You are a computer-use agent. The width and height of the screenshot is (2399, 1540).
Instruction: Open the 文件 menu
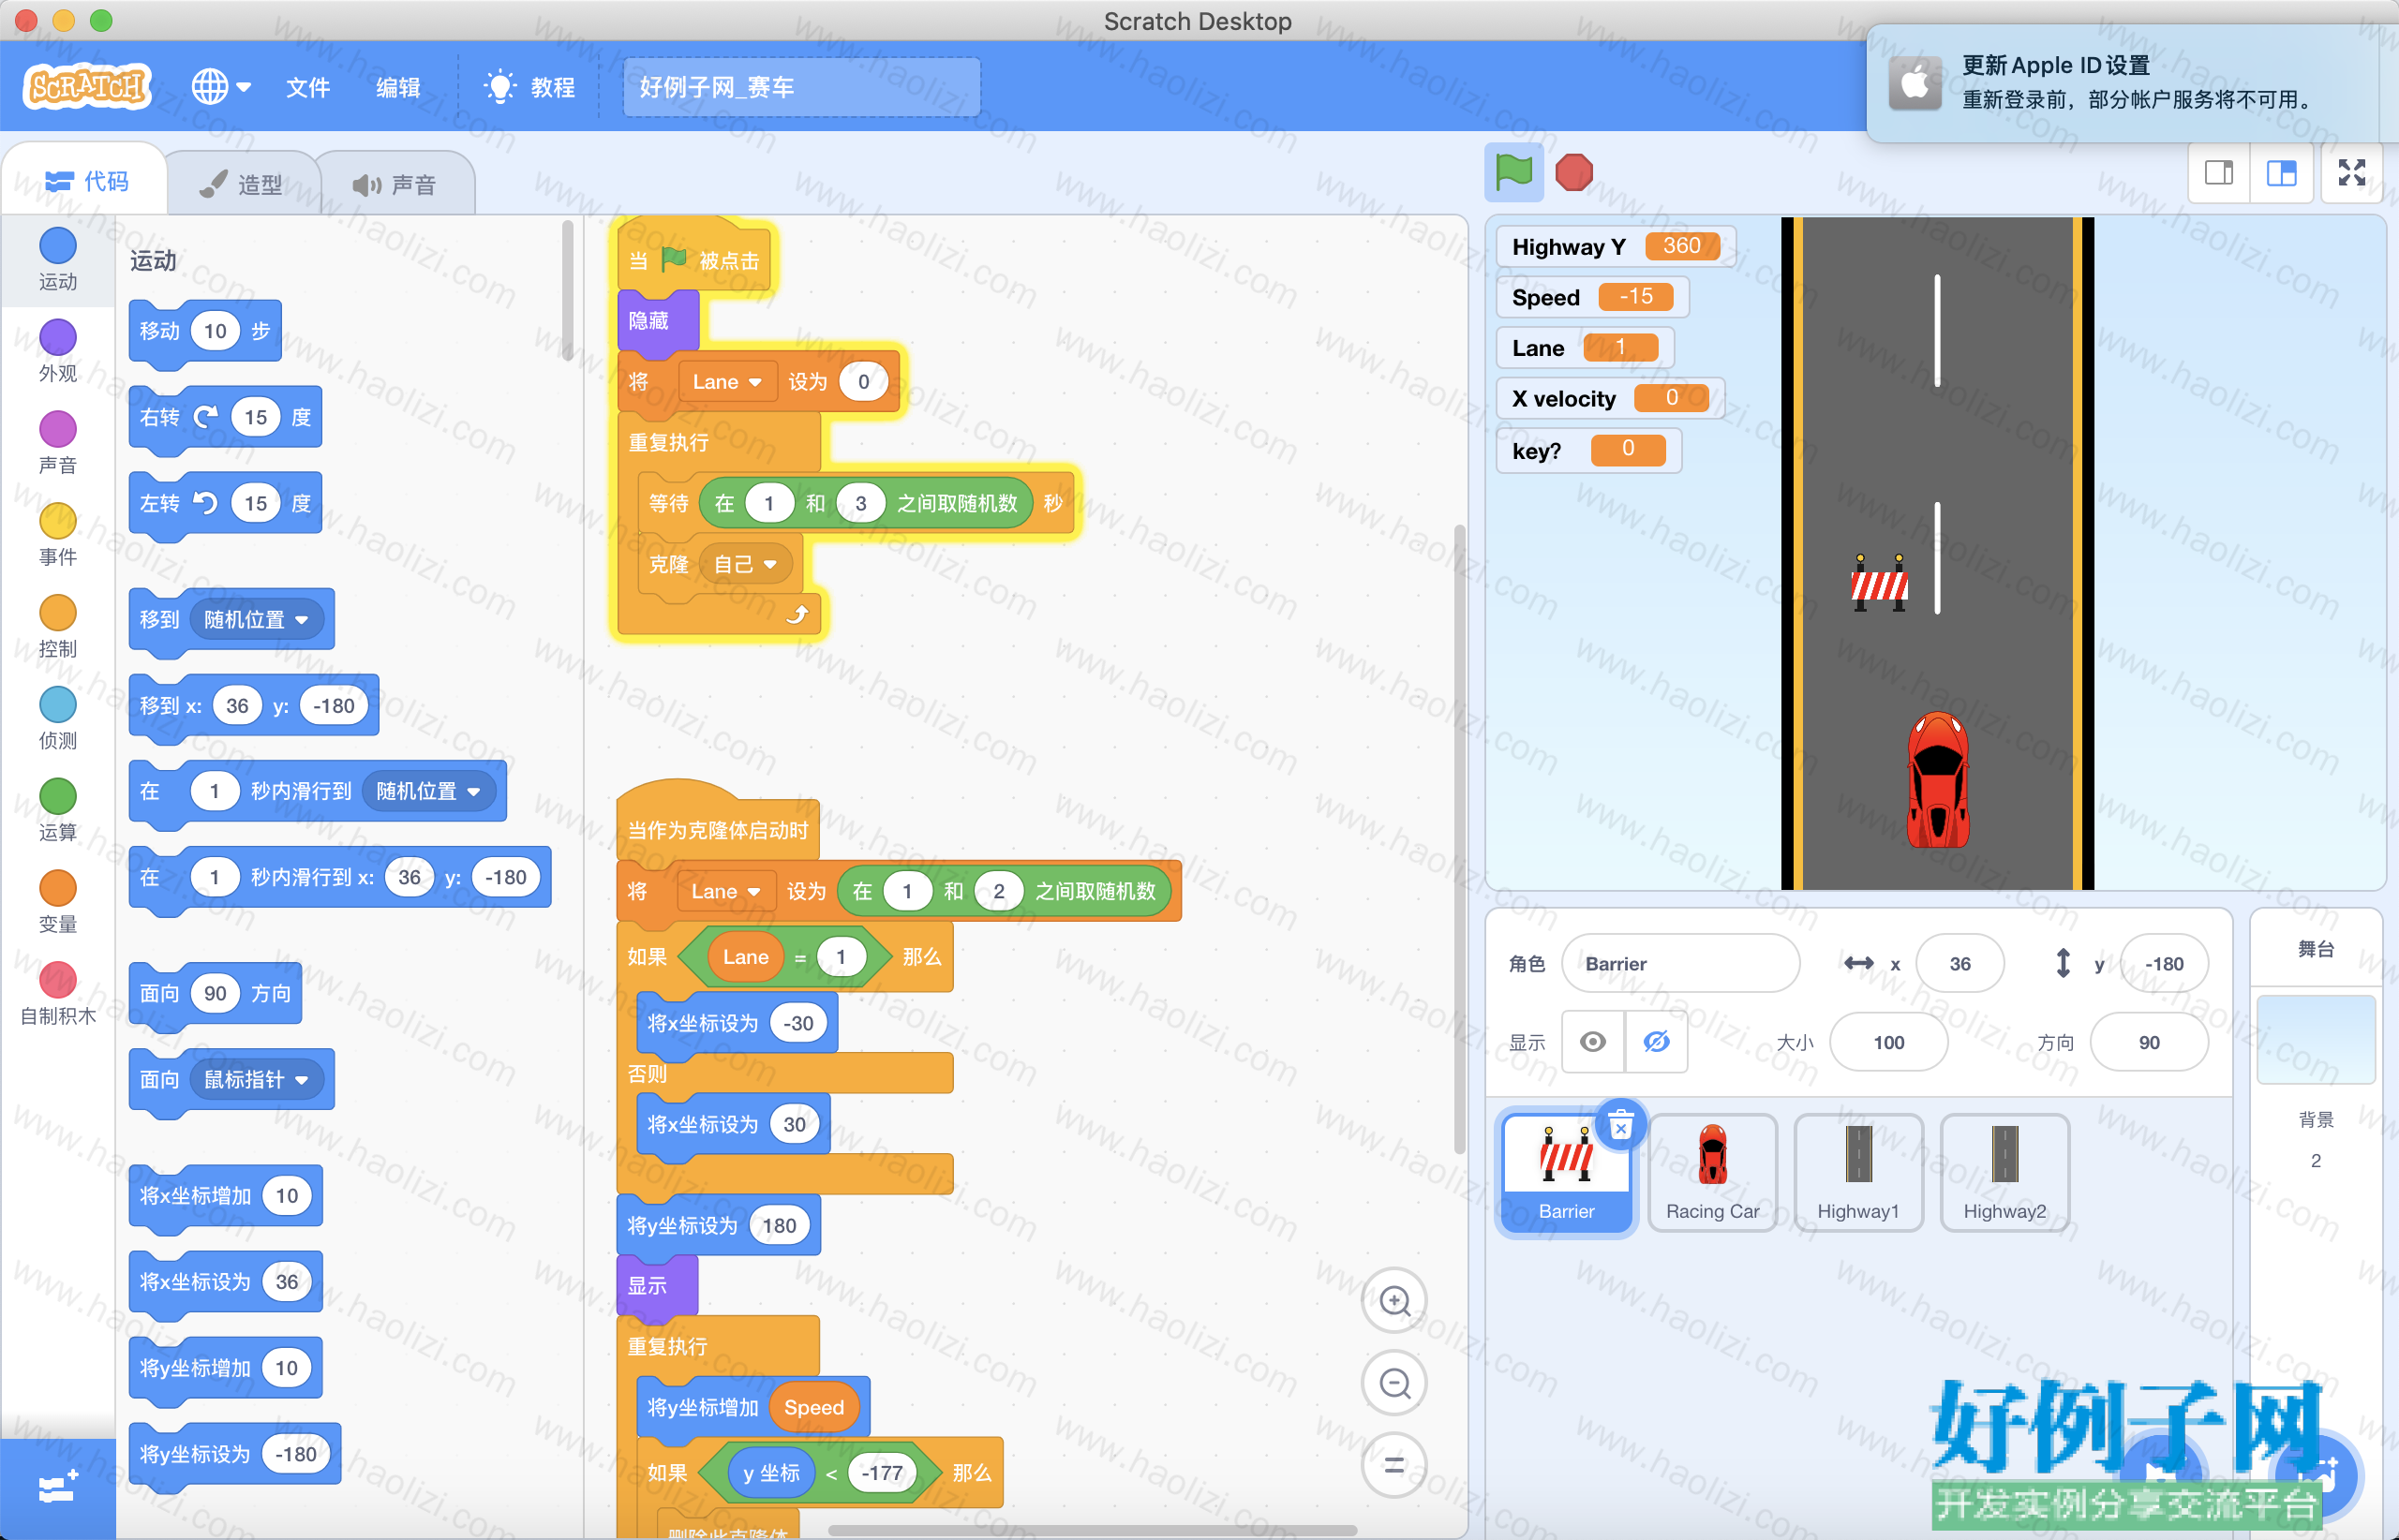[x=307, y=87]
